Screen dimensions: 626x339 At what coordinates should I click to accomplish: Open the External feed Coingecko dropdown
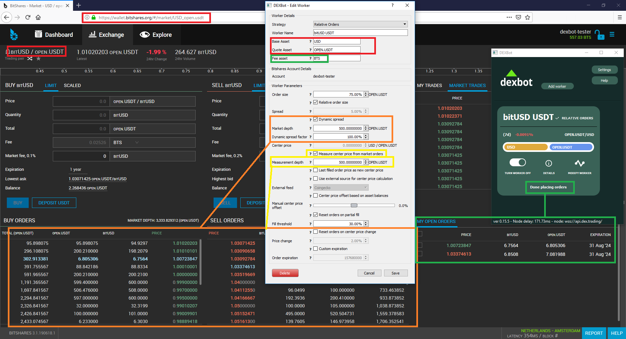pyautogui.click(x=341, y=188)
